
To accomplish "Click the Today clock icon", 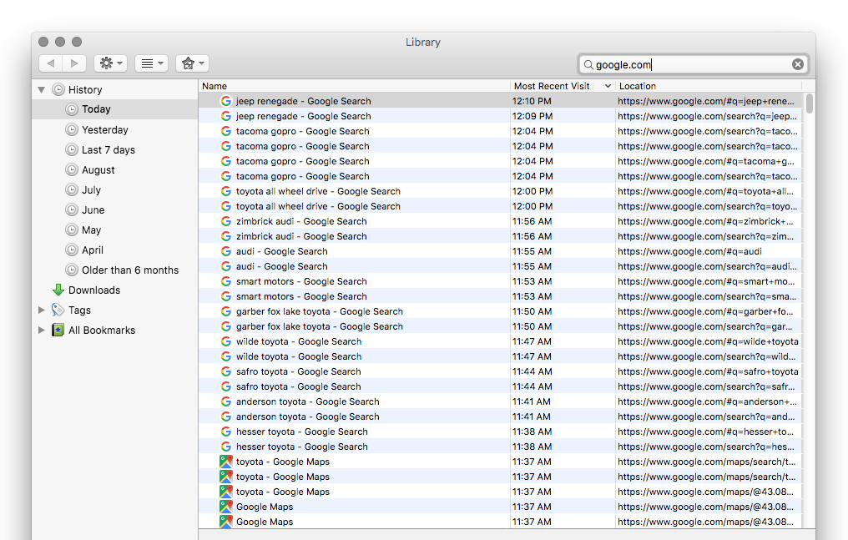I will click(x=72, y=109).
